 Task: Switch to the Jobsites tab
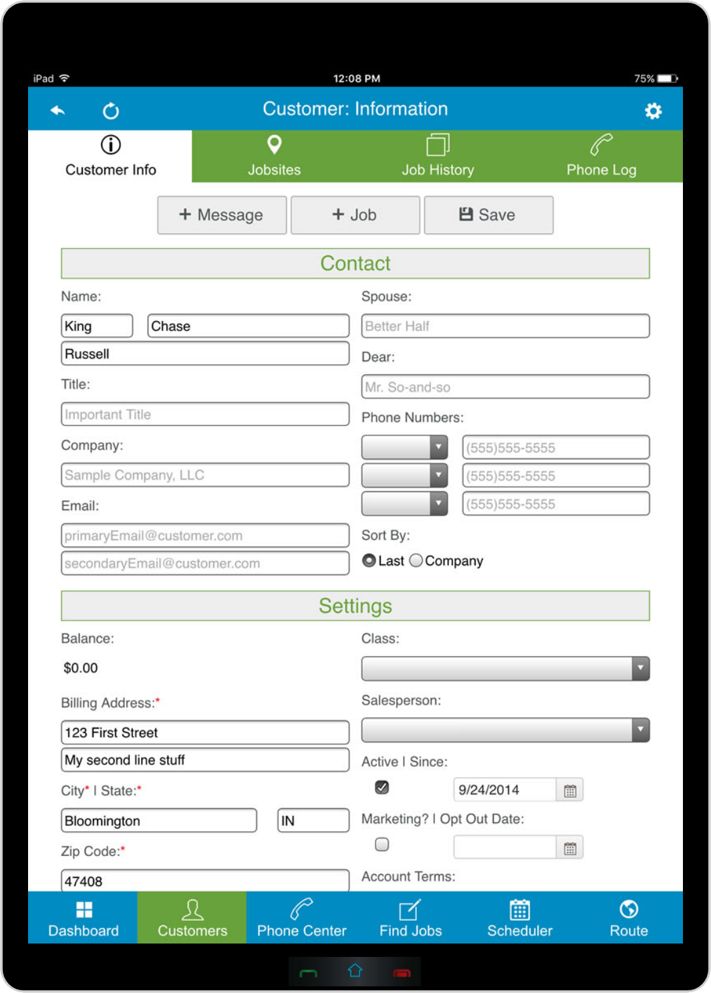click(274, 156)
